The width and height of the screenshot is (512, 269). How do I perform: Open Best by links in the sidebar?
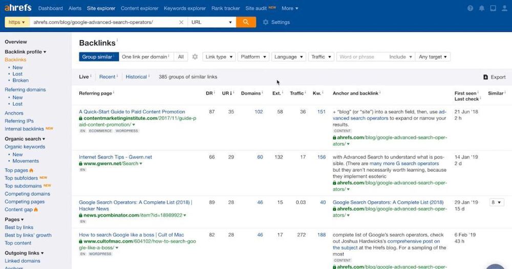19,227
